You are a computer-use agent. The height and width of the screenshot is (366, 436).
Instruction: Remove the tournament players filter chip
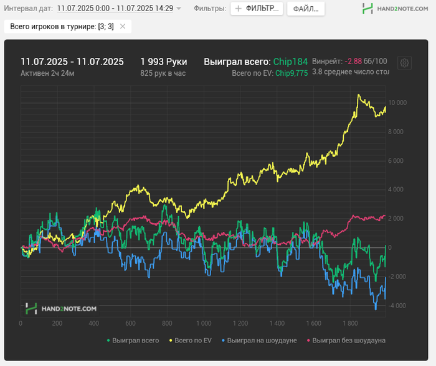123,26
